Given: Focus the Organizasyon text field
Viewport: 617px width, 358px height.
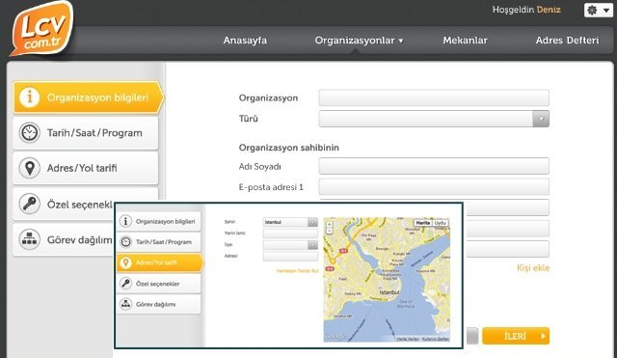Looking at the screenshot, I should (x=434, y=97).
